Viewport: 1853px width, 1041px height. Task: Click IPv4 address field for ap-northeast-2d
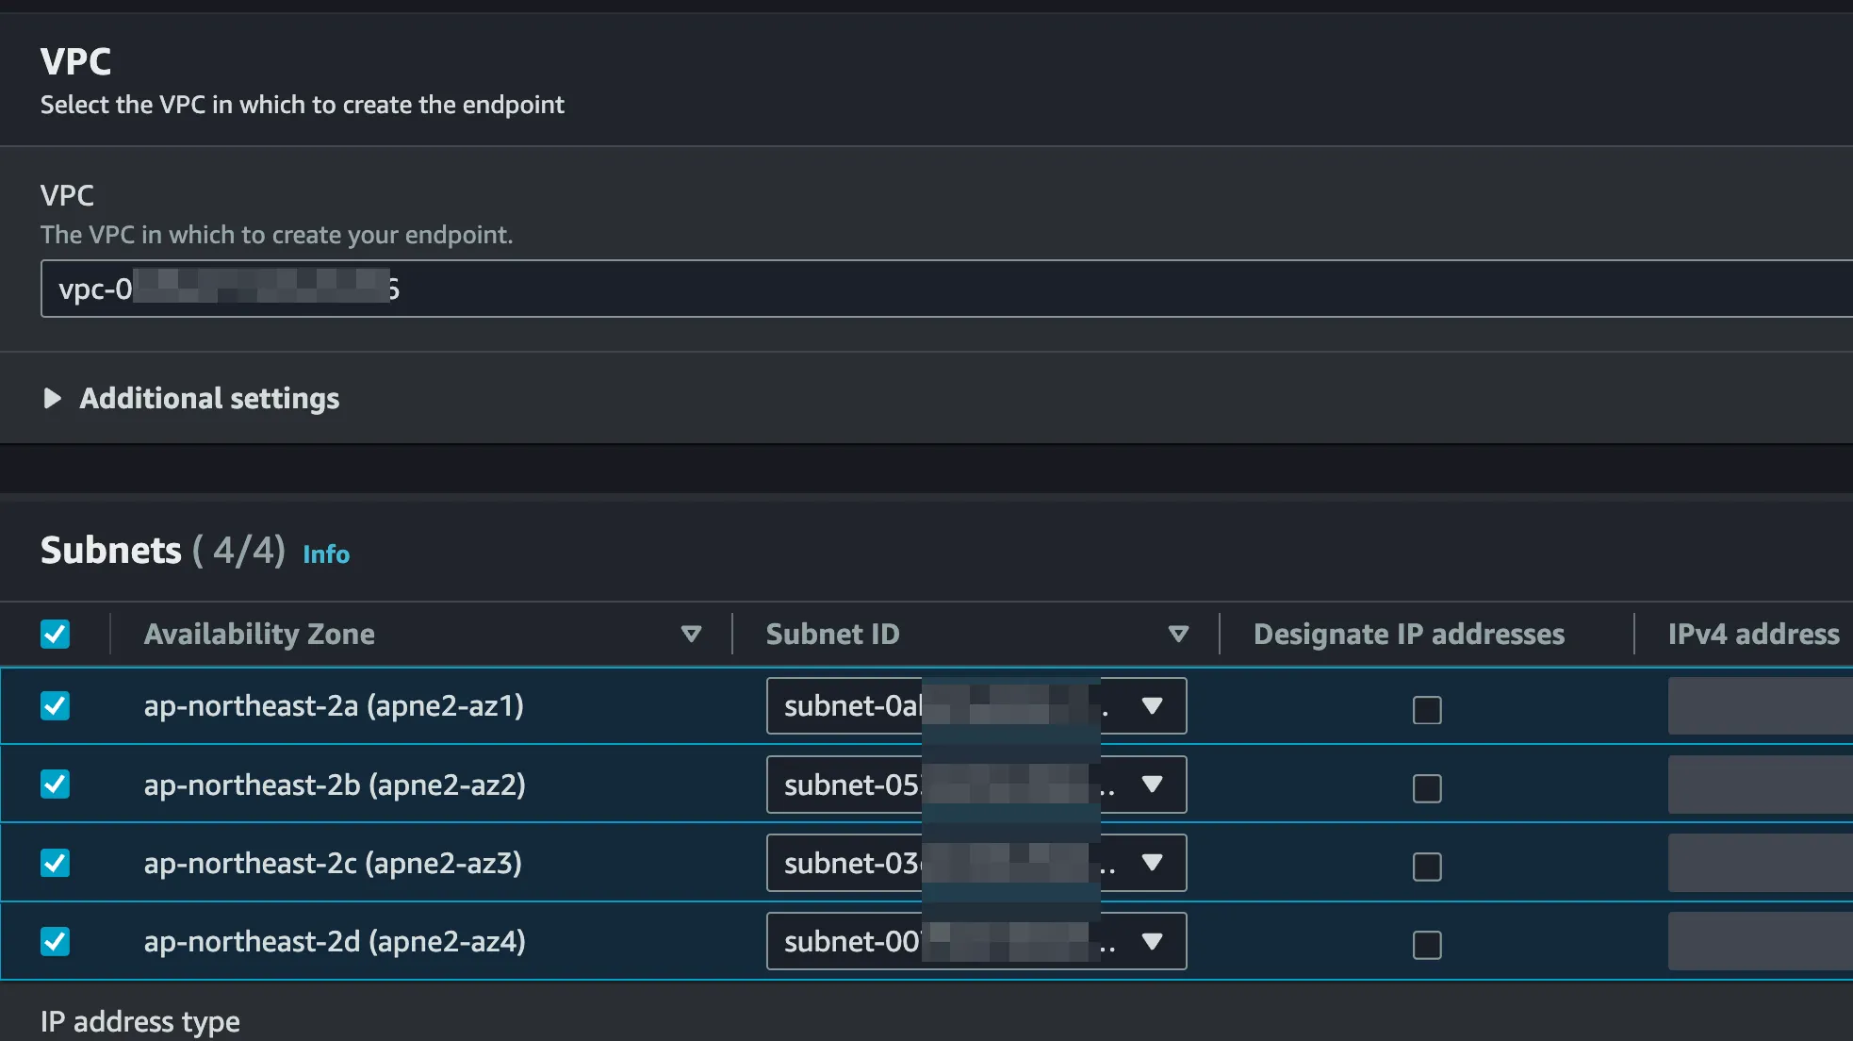point(1759,941)
